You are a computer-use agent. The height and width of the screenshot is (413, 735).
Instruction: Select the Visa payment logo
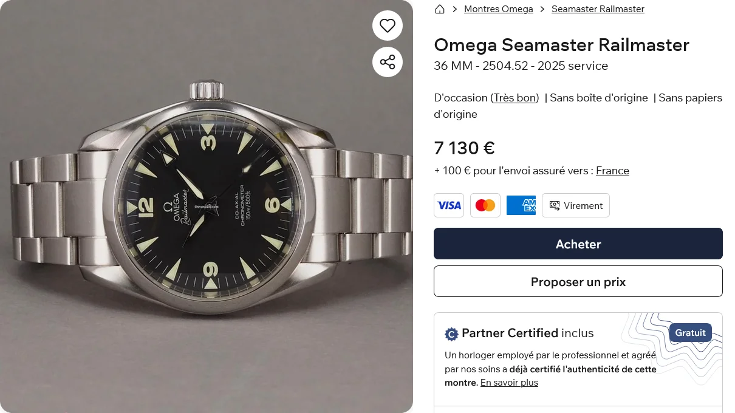click(x=449, y=205)
